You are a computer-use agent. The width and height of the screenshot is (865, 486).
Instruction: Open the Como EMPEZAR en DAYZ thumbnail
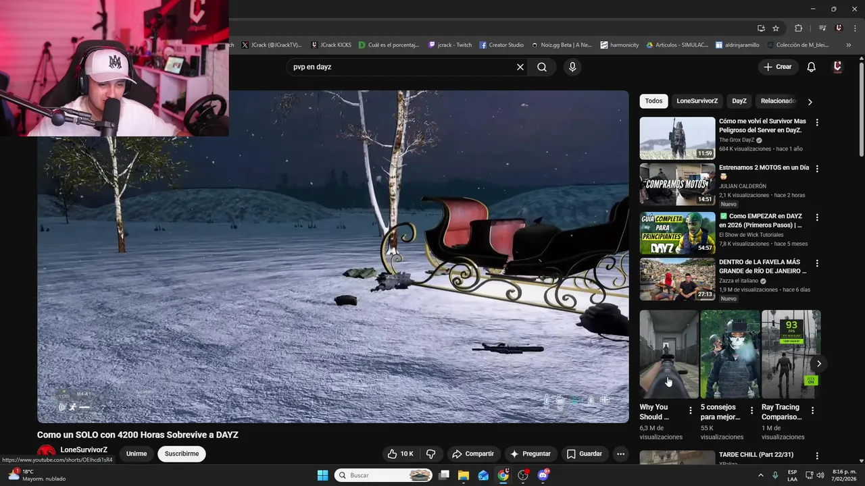[x=677, y=233]
